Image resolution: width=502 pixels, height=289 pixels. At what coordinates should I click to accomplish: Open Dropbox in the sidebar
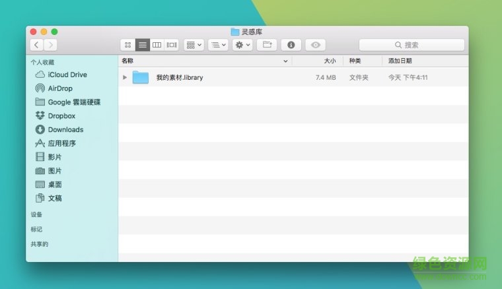pos(61,116)
